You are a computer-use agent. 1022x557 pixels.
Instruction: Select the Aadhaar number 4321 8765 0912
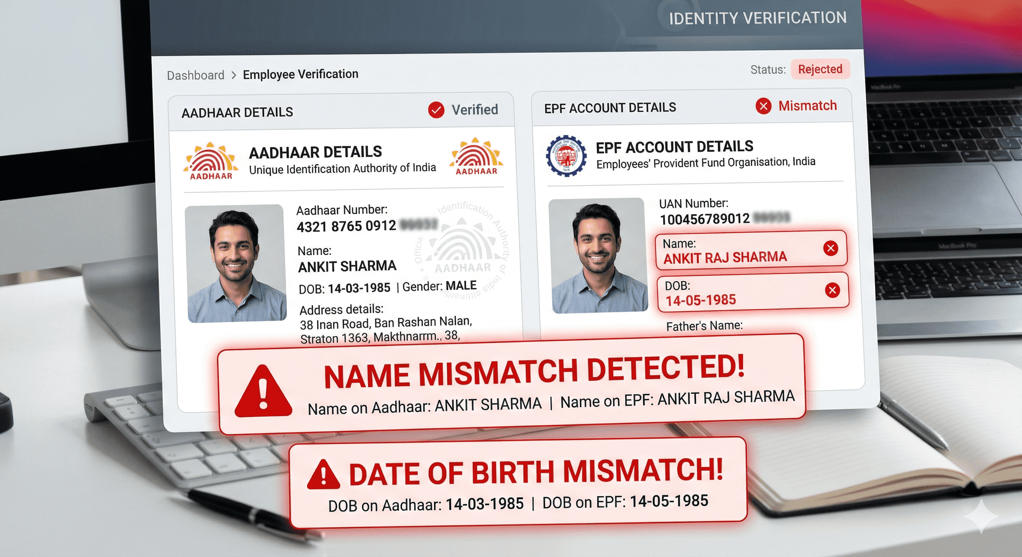pyautogui.click(x=346, y=226)
